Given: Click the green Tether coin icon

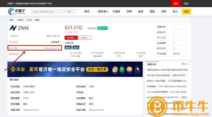Looking at the screenshot, I should tap(122, 70).
